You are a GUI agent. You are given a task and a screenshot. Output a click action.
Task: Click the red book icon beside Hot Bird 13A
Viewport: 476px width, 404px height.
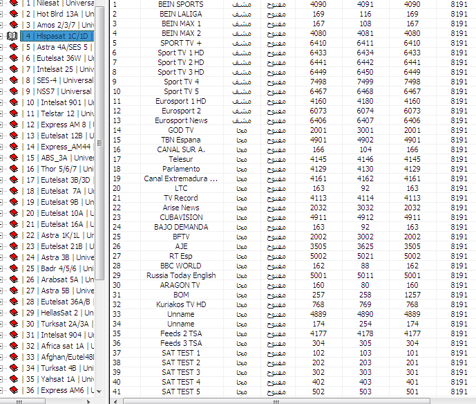point(14,14)
